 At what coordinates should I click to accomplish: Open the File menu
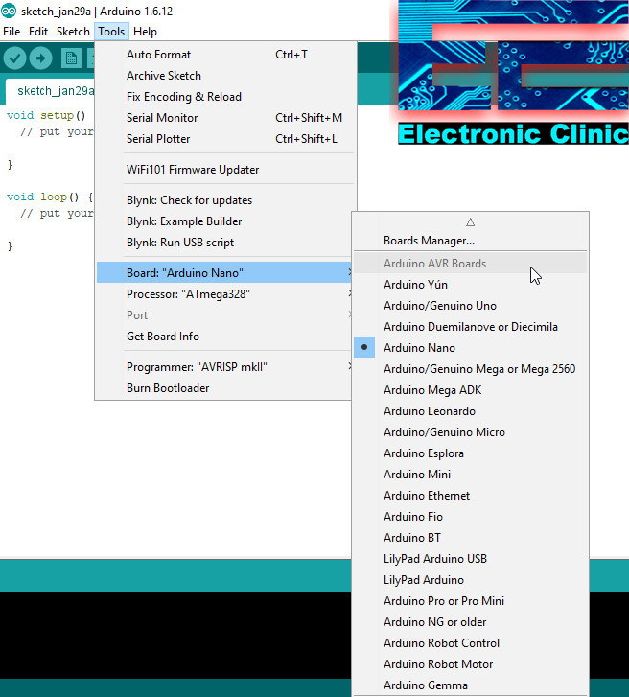click(12, 32)
